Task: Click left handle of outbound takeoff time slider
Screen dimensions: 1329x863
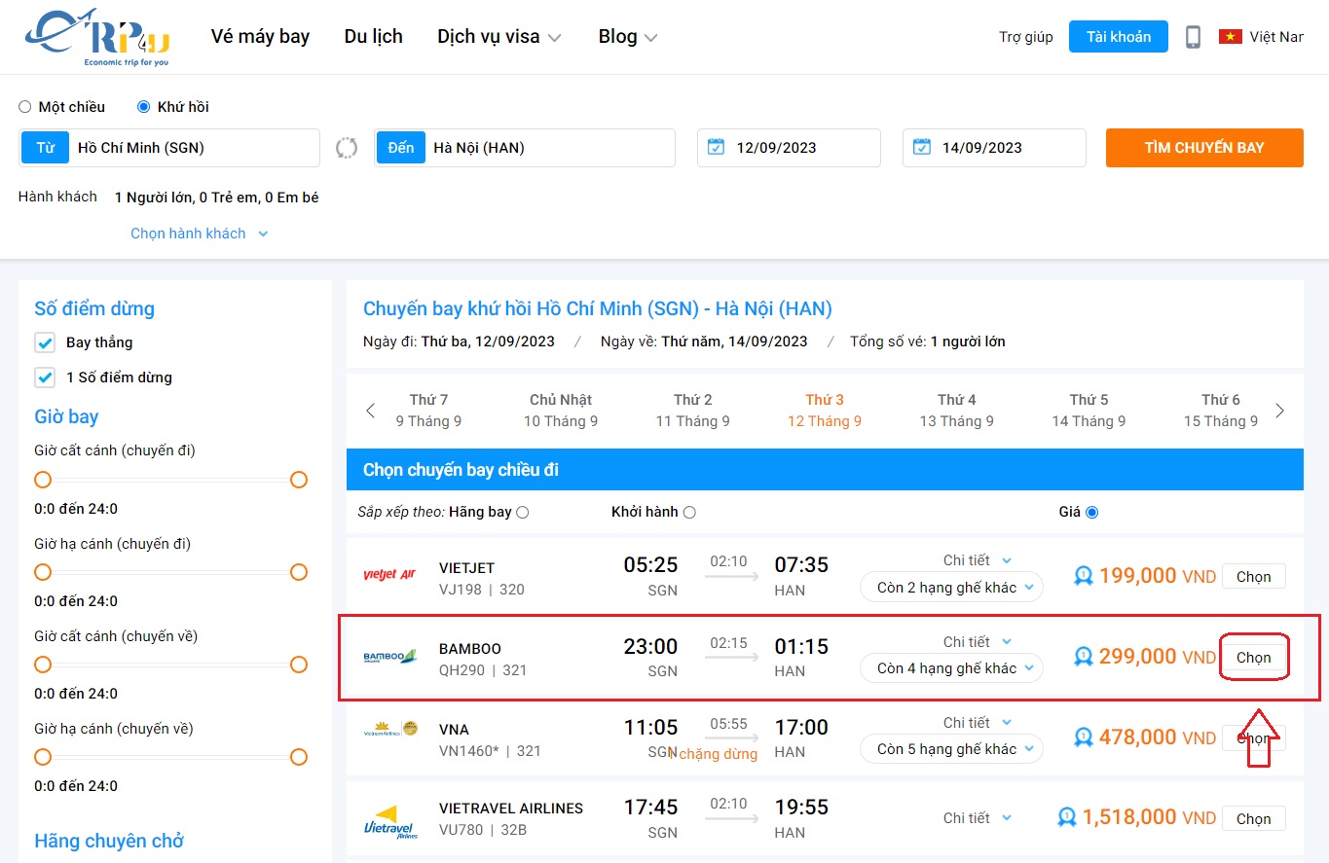Action: coord(43,480)
